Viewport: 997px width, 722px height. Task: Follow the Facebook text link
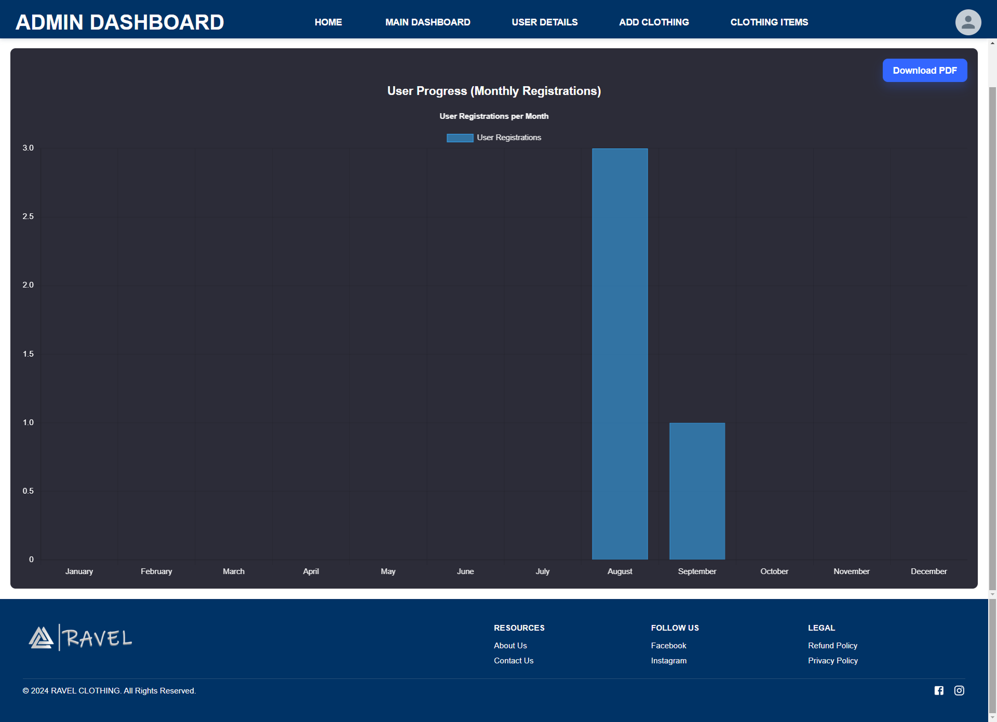668,645
